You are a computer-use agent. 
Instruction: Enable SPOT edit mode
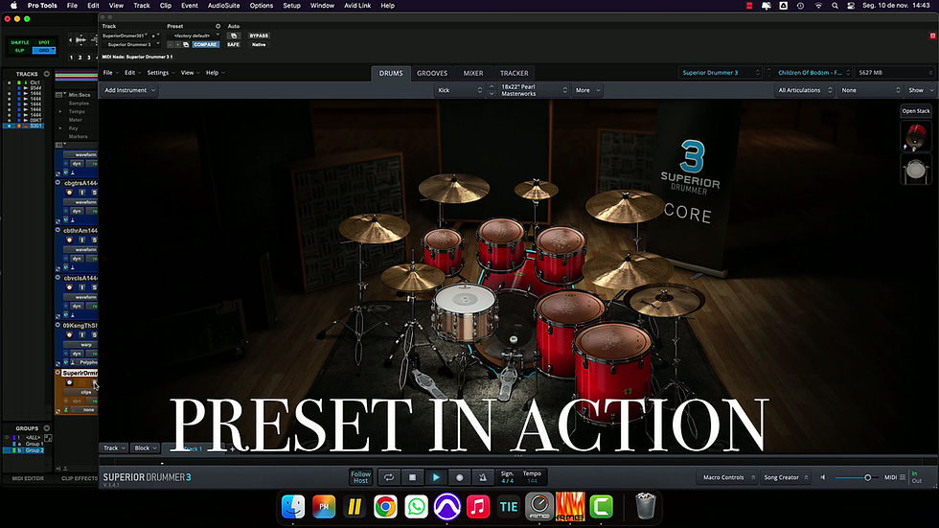(x=44, y=42)
